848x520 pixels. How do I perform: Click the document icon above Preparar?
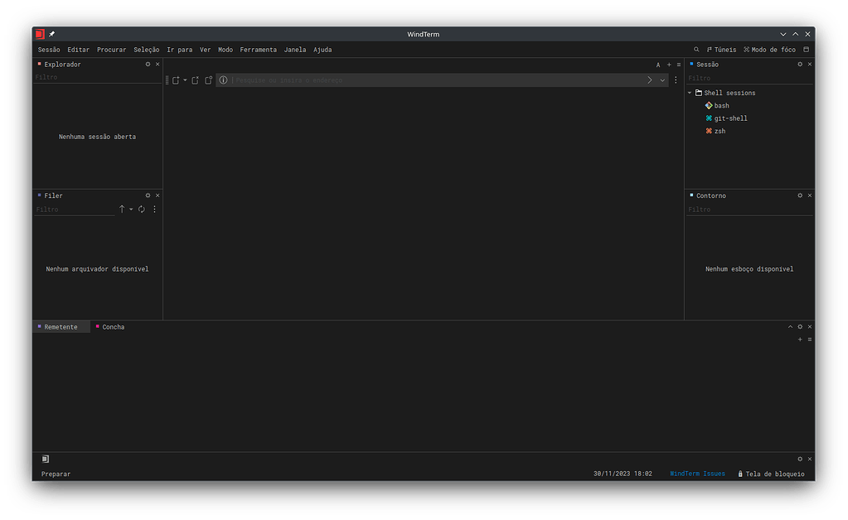click(46, 459)
